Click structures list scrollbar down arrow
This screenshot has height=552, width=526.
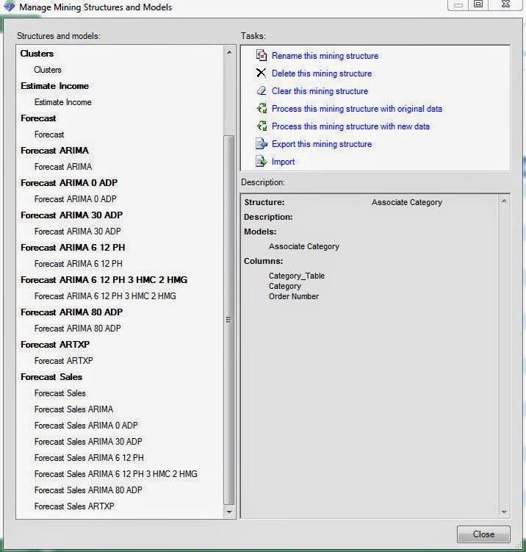click(x=229, y=512)
